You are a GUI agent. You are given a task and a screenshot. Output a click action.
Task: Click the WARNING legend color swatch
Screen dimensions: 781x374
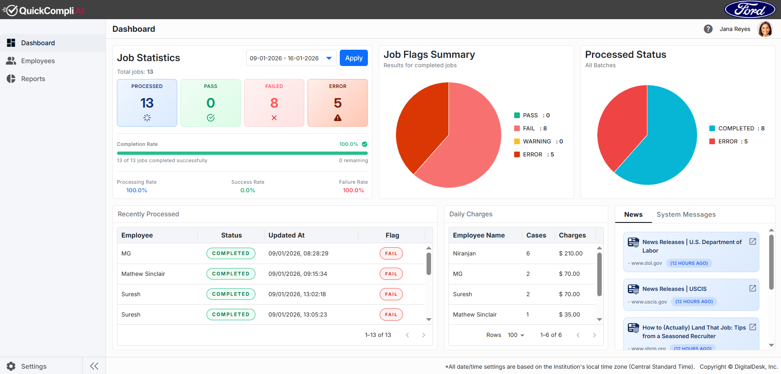click(517, 141)
